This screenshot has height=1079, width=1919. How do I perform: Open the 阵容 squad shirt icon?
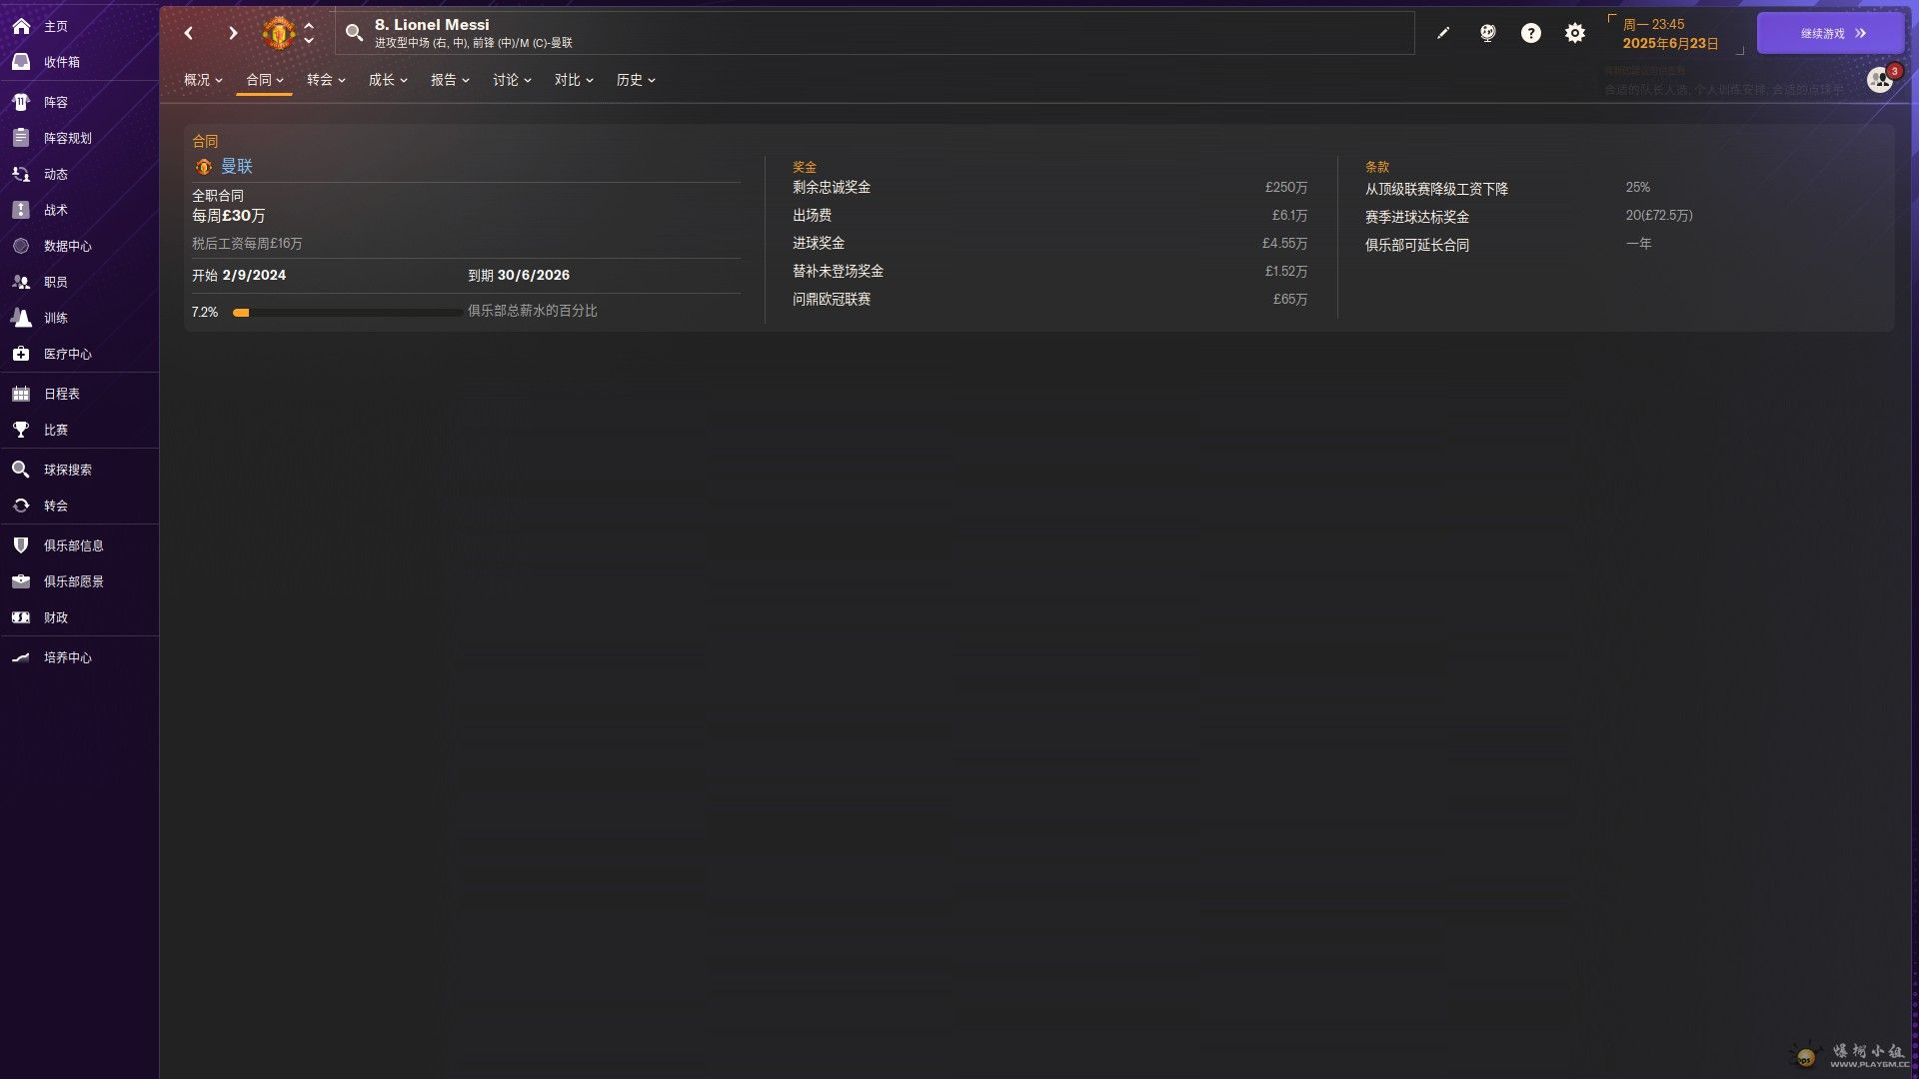click(21, 102)
